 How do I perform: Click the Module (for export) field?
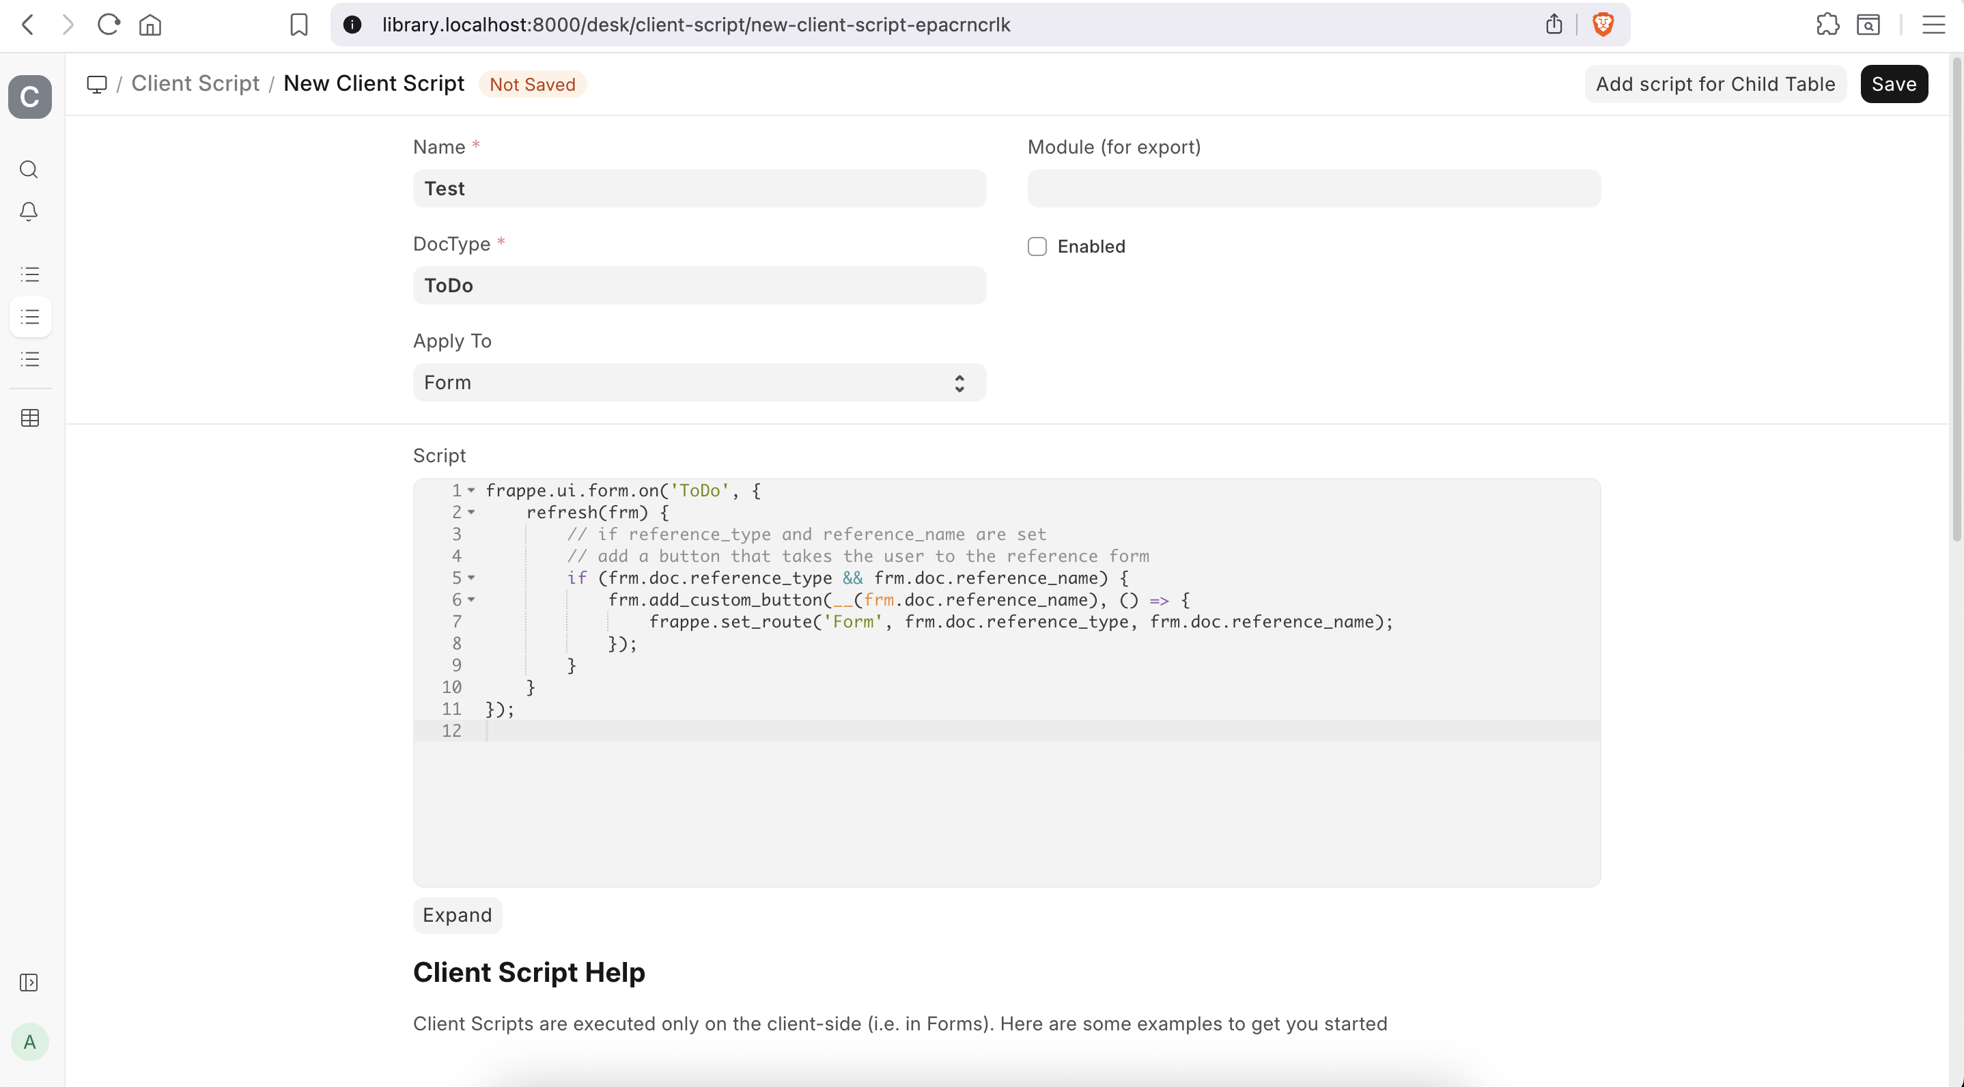[x=1314, y=188]
